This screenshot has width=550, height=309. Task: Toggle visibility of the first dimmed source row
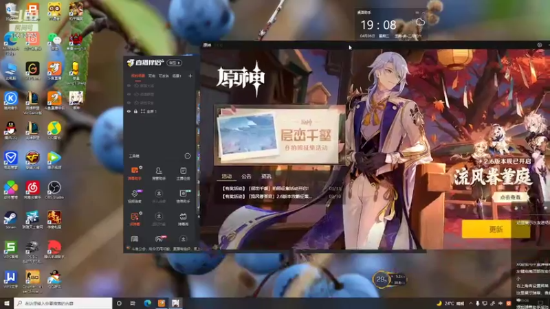point(129,86)
